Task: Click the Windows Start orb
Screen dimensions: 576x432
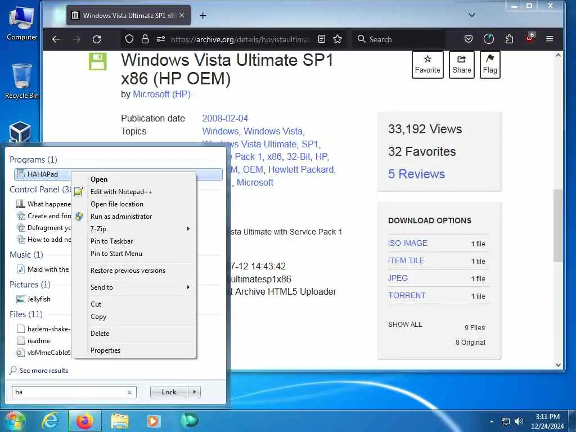Action: click(15, 421)
